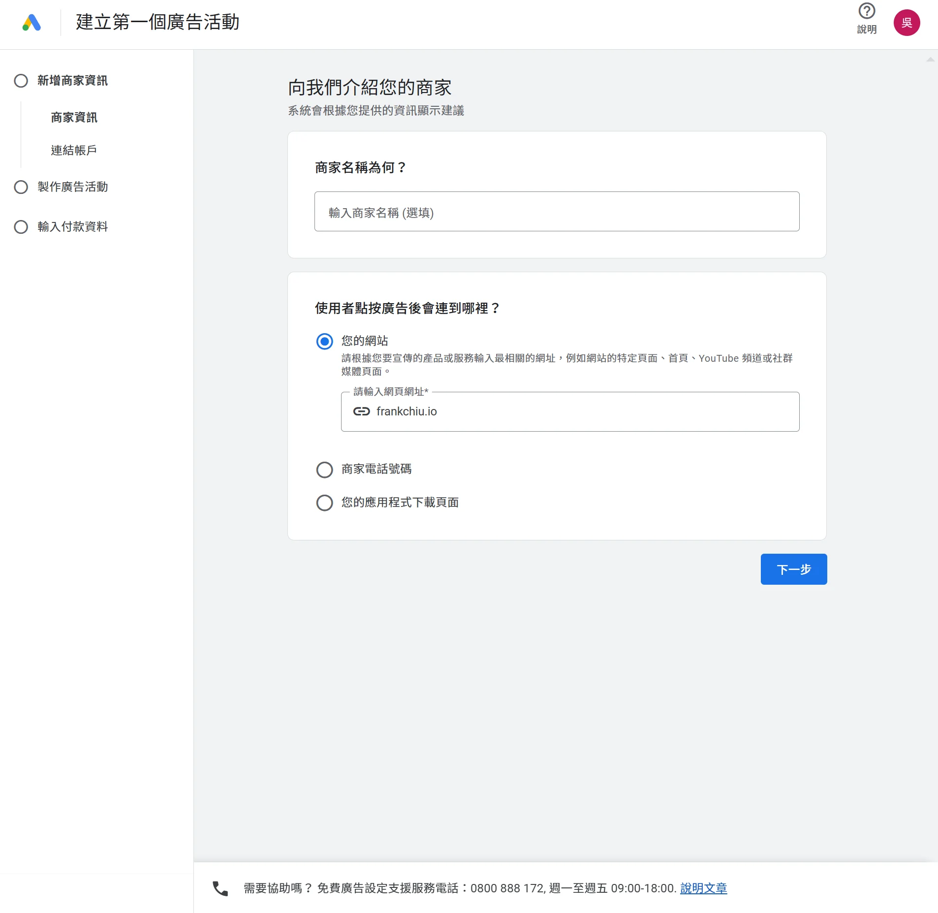938x913 pixels.
Task: Click the scroll-up arrow at top right
Action: tap(930, 60)
